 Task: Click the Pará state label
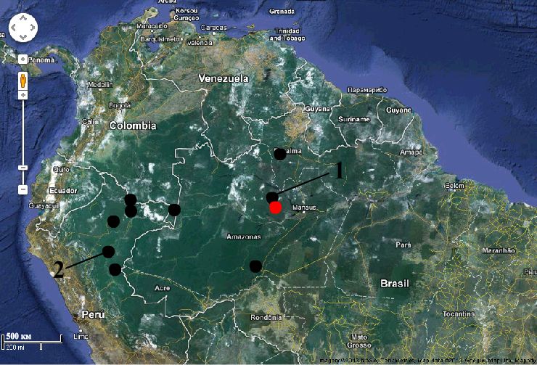tap(403, 245)
